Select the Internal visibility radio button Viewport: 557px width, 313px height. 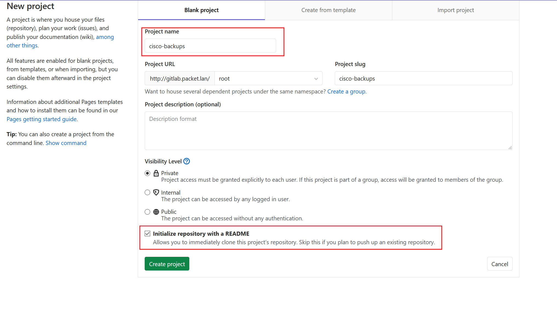point(147,192)
